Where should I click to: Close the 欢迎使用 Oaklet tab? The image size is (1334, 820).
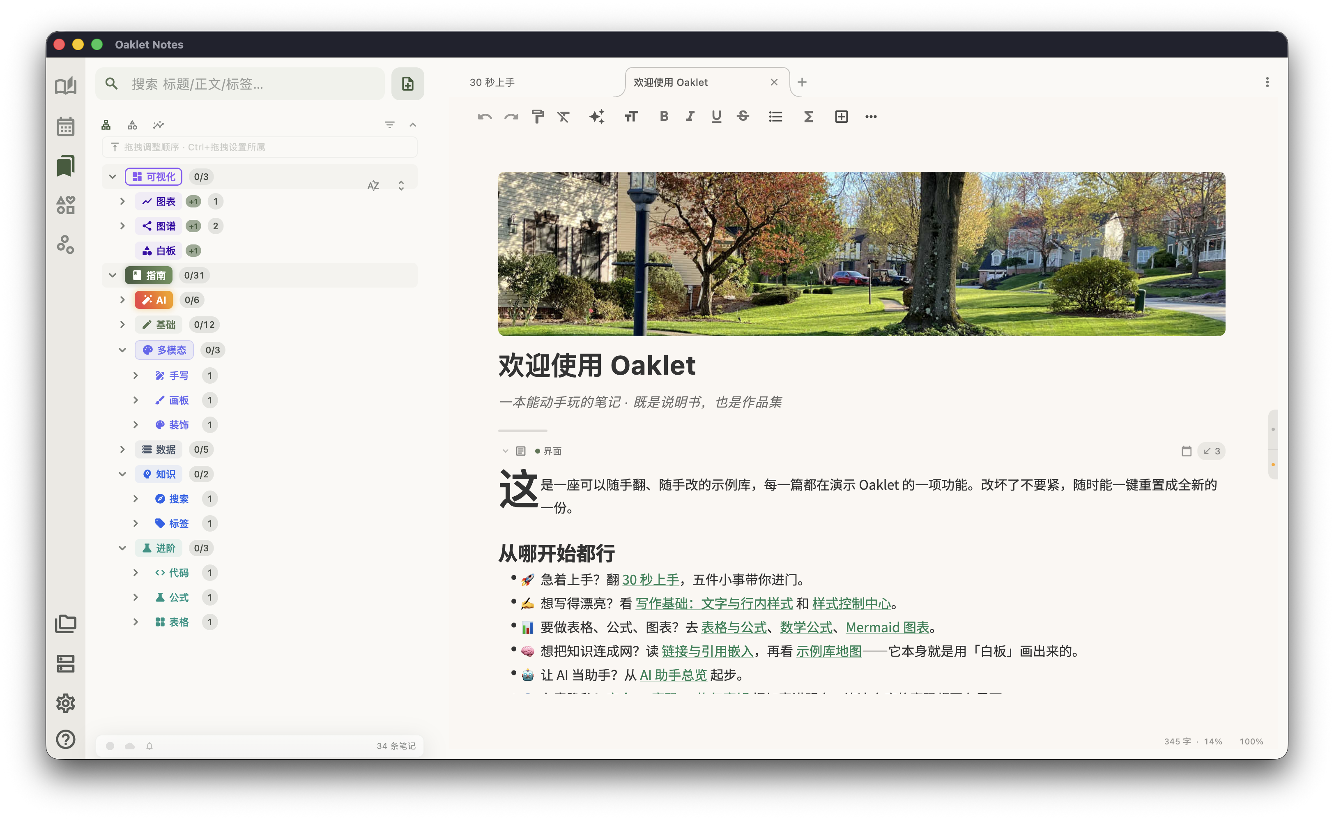click(x=773, y=83)
